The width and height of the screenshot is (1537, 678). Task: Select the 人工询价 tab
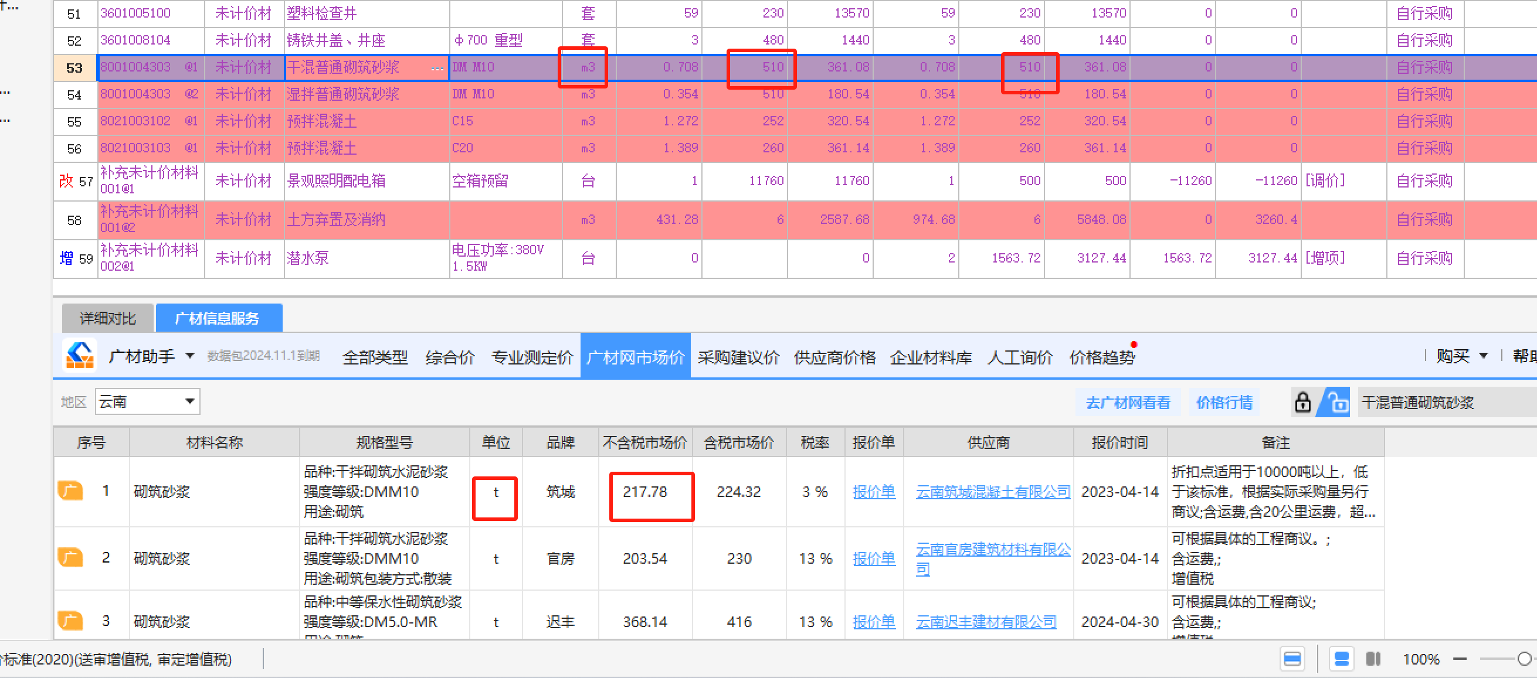1020,357
